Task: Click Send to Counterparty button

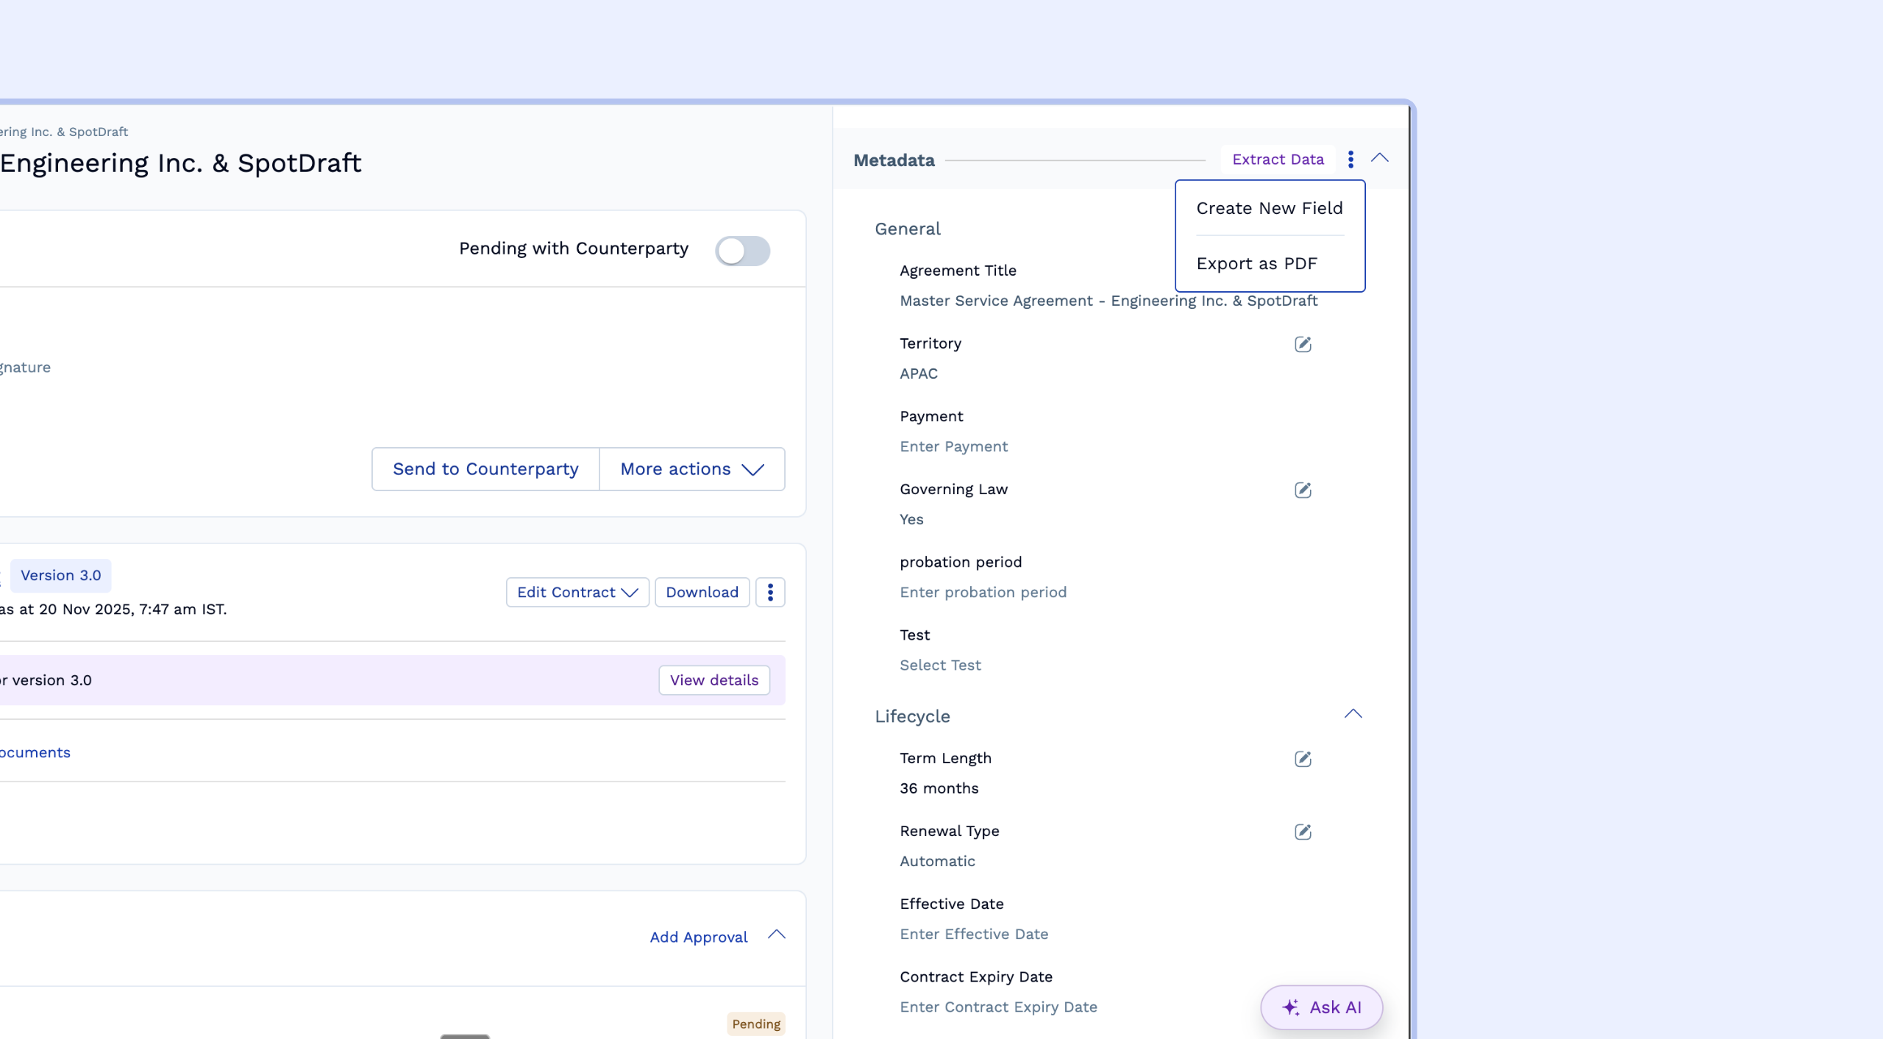Action: (x=485, y=469)
